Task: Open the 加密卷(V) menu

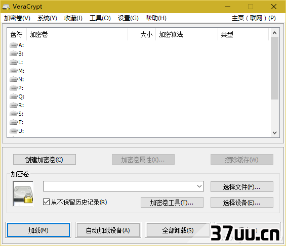Action: click(x=17, y=18)
